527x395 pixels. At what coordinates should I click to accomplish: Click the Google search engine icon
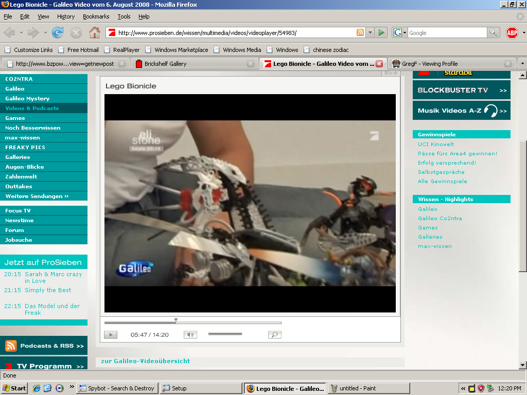pyautogui.click(x=398, y=32)
